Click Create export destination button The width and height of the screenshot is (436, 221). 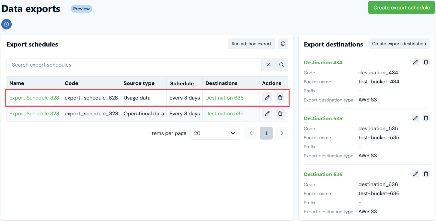coord(399,44)
